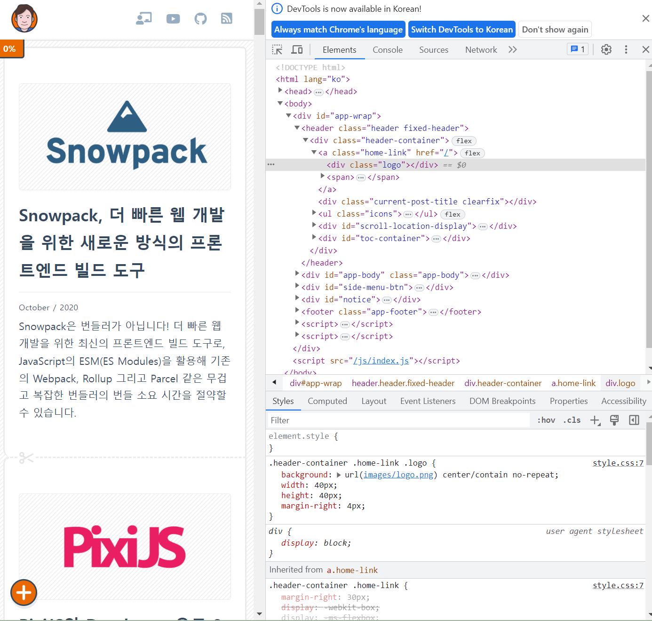Add a new style rule plus icon
The image size is (652, 621).
(x=595, y=420)
